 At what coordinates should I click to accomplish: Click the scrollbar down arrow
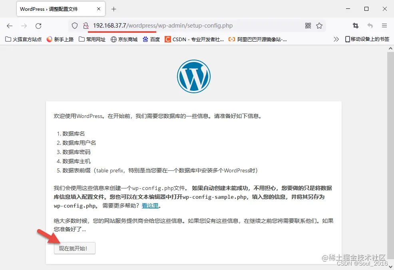coord(390,267)
